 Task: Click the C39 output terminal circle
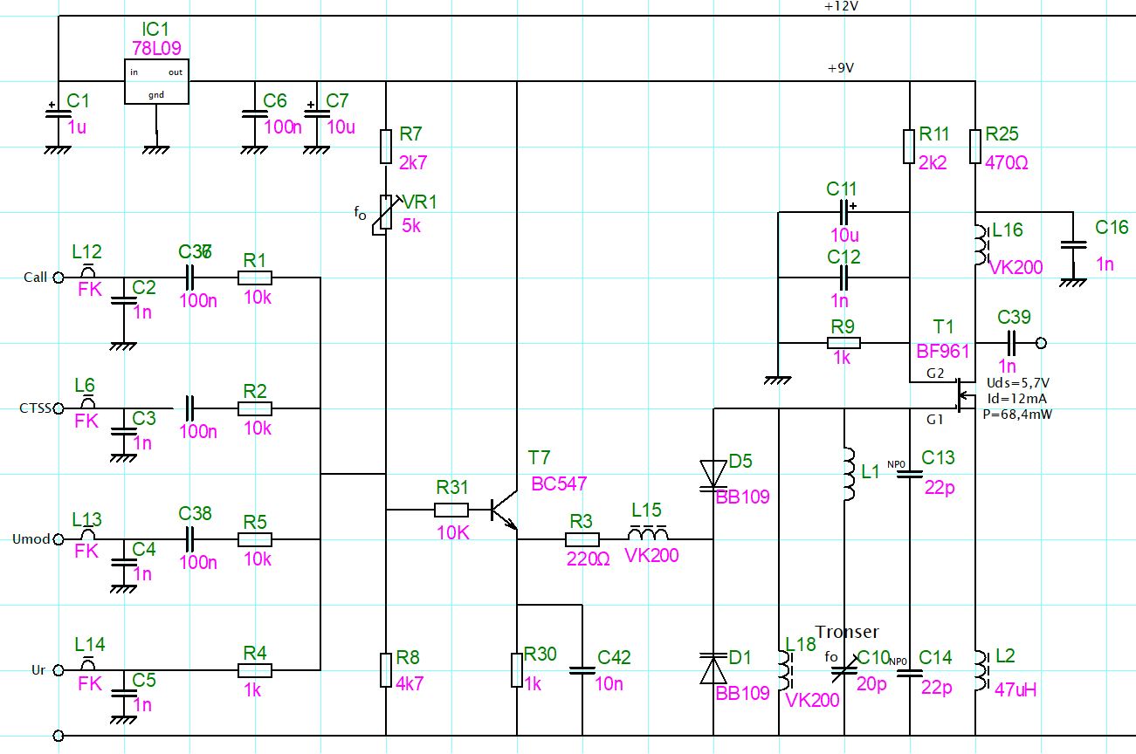(x=1041, y=343)
